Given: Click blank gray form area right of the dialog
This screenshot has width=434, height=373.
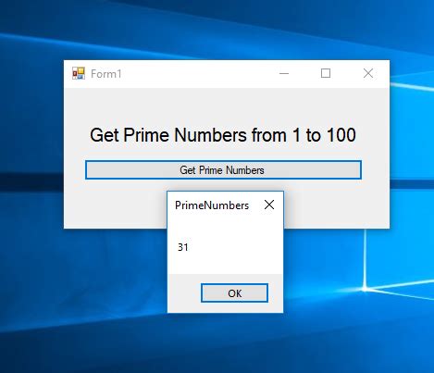Looking at the screenshot, I should point(336,205).
